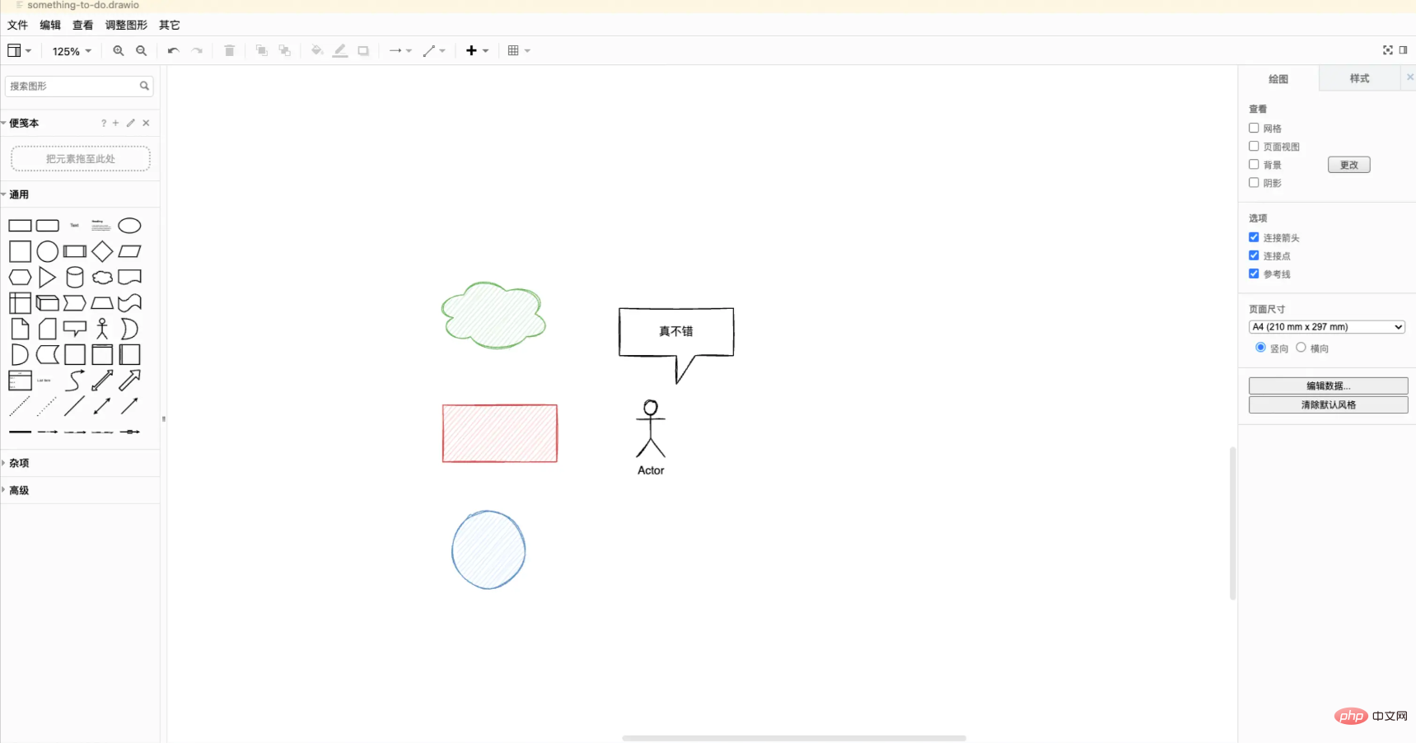This screenshot has height=743, width=1416.
Task: Collapse the 通用 shapes section
Action: (18, 194)
